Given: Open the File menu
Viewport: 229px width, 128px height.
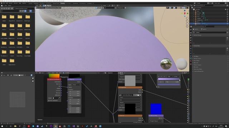Looking at the screenshot, I should click(x=4, y=3).
